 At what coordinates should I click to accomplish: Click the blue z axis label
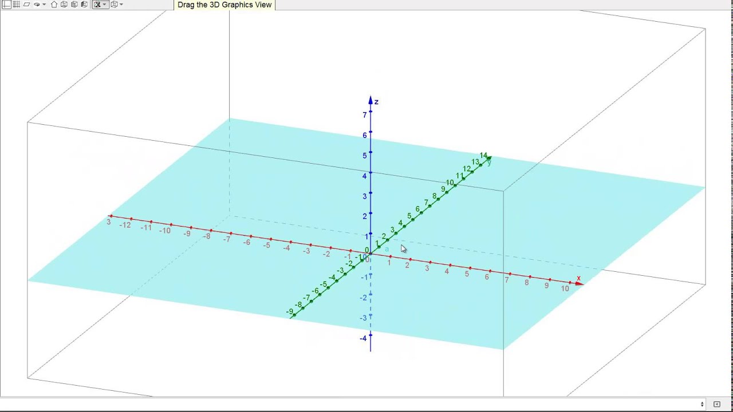(376, 102)
